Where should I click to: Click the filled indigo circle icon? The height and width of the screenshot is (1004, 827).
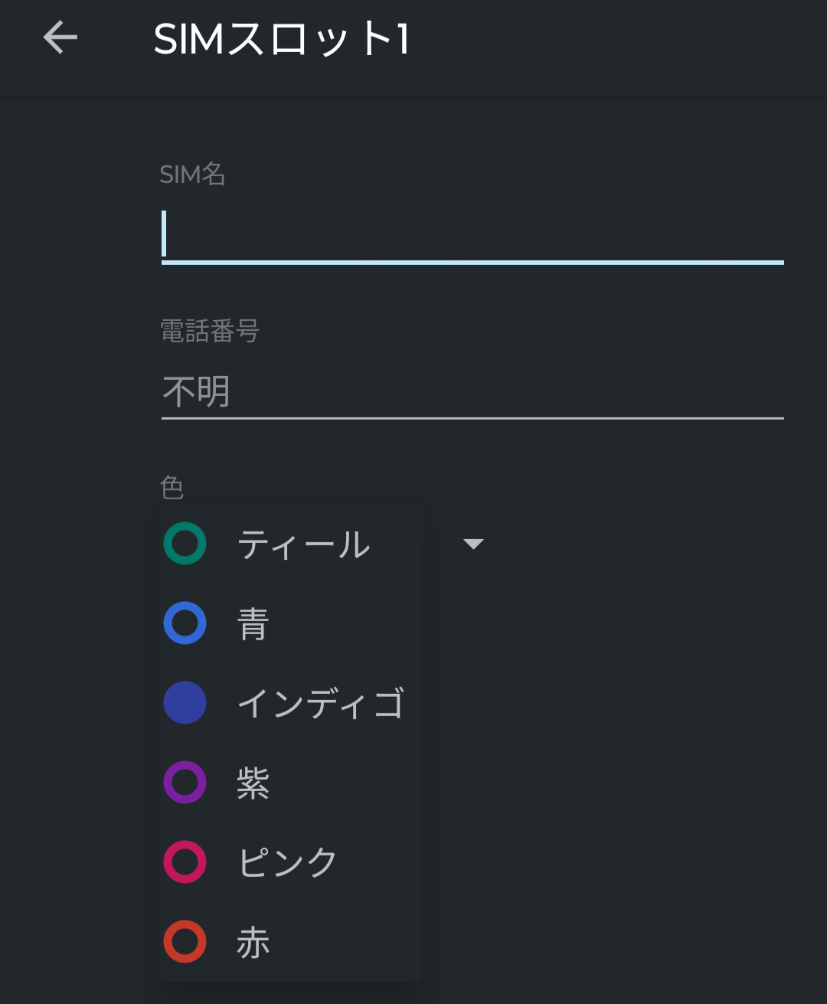tap(185, 702)
